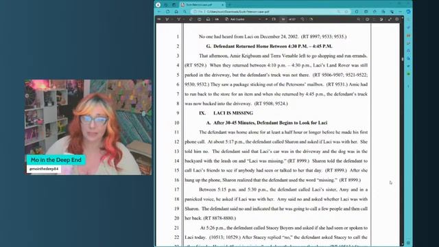Click the webcam video of Mo in the Deep End
439x247 pixels.
coord(88,127)
